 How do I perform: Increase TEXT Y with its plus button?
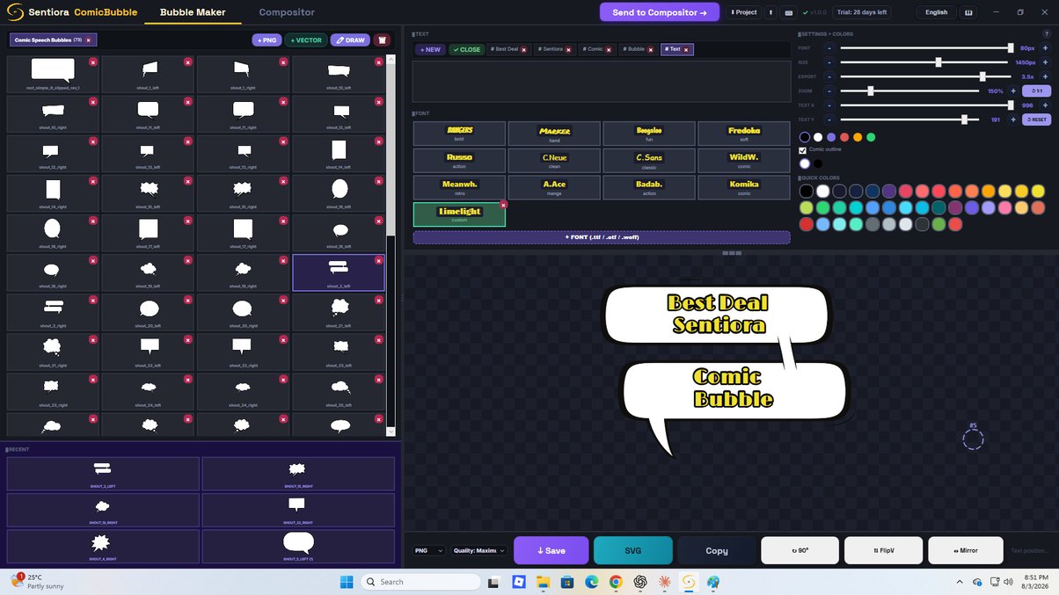[x=1012, y=119]
